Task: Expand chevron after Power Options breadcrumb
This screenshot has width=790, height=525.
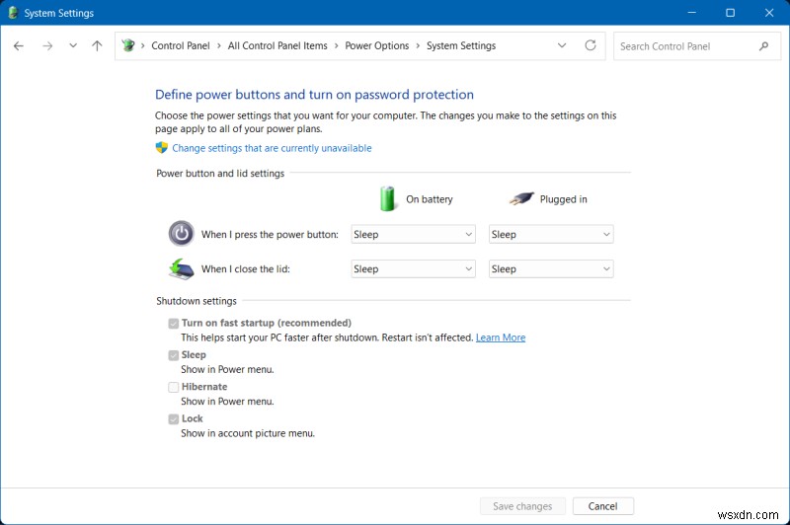Action: pos(418,45)
